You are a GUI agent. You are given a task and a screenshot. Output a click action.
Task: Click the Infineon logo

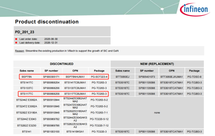195,9
